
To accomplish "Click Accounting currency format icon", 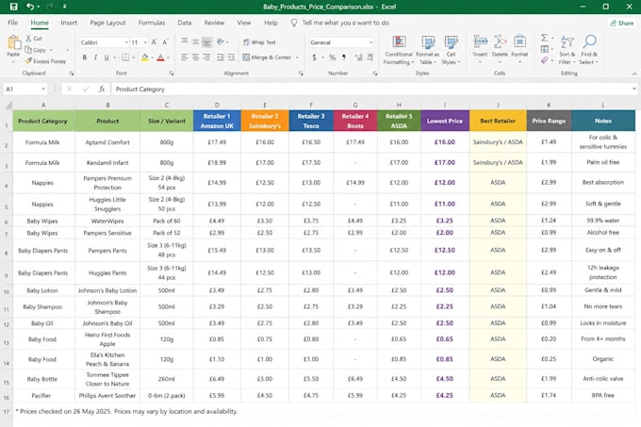I will [314, 57].
